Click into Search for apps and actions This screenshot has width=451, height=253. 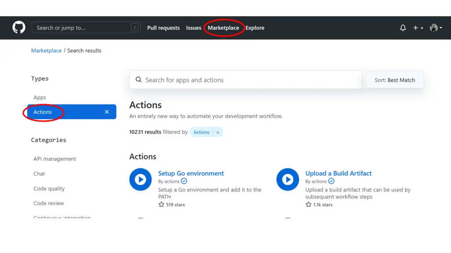pos(246,80)
